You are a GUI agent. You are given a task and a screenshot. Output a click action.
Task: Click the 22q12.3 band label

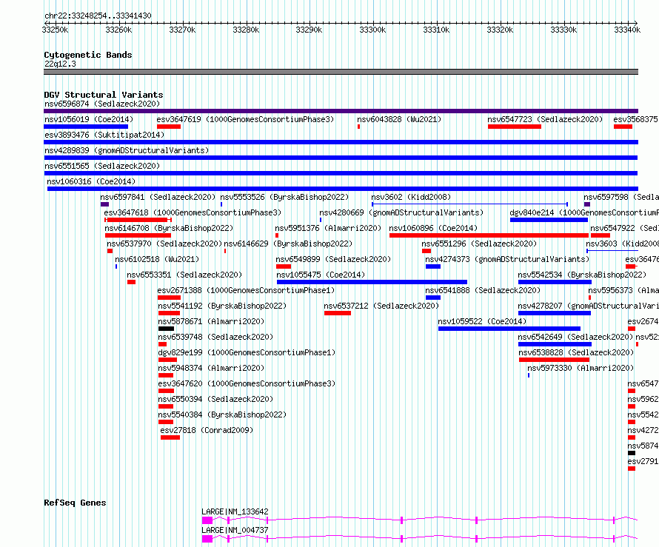click(61, 64)
